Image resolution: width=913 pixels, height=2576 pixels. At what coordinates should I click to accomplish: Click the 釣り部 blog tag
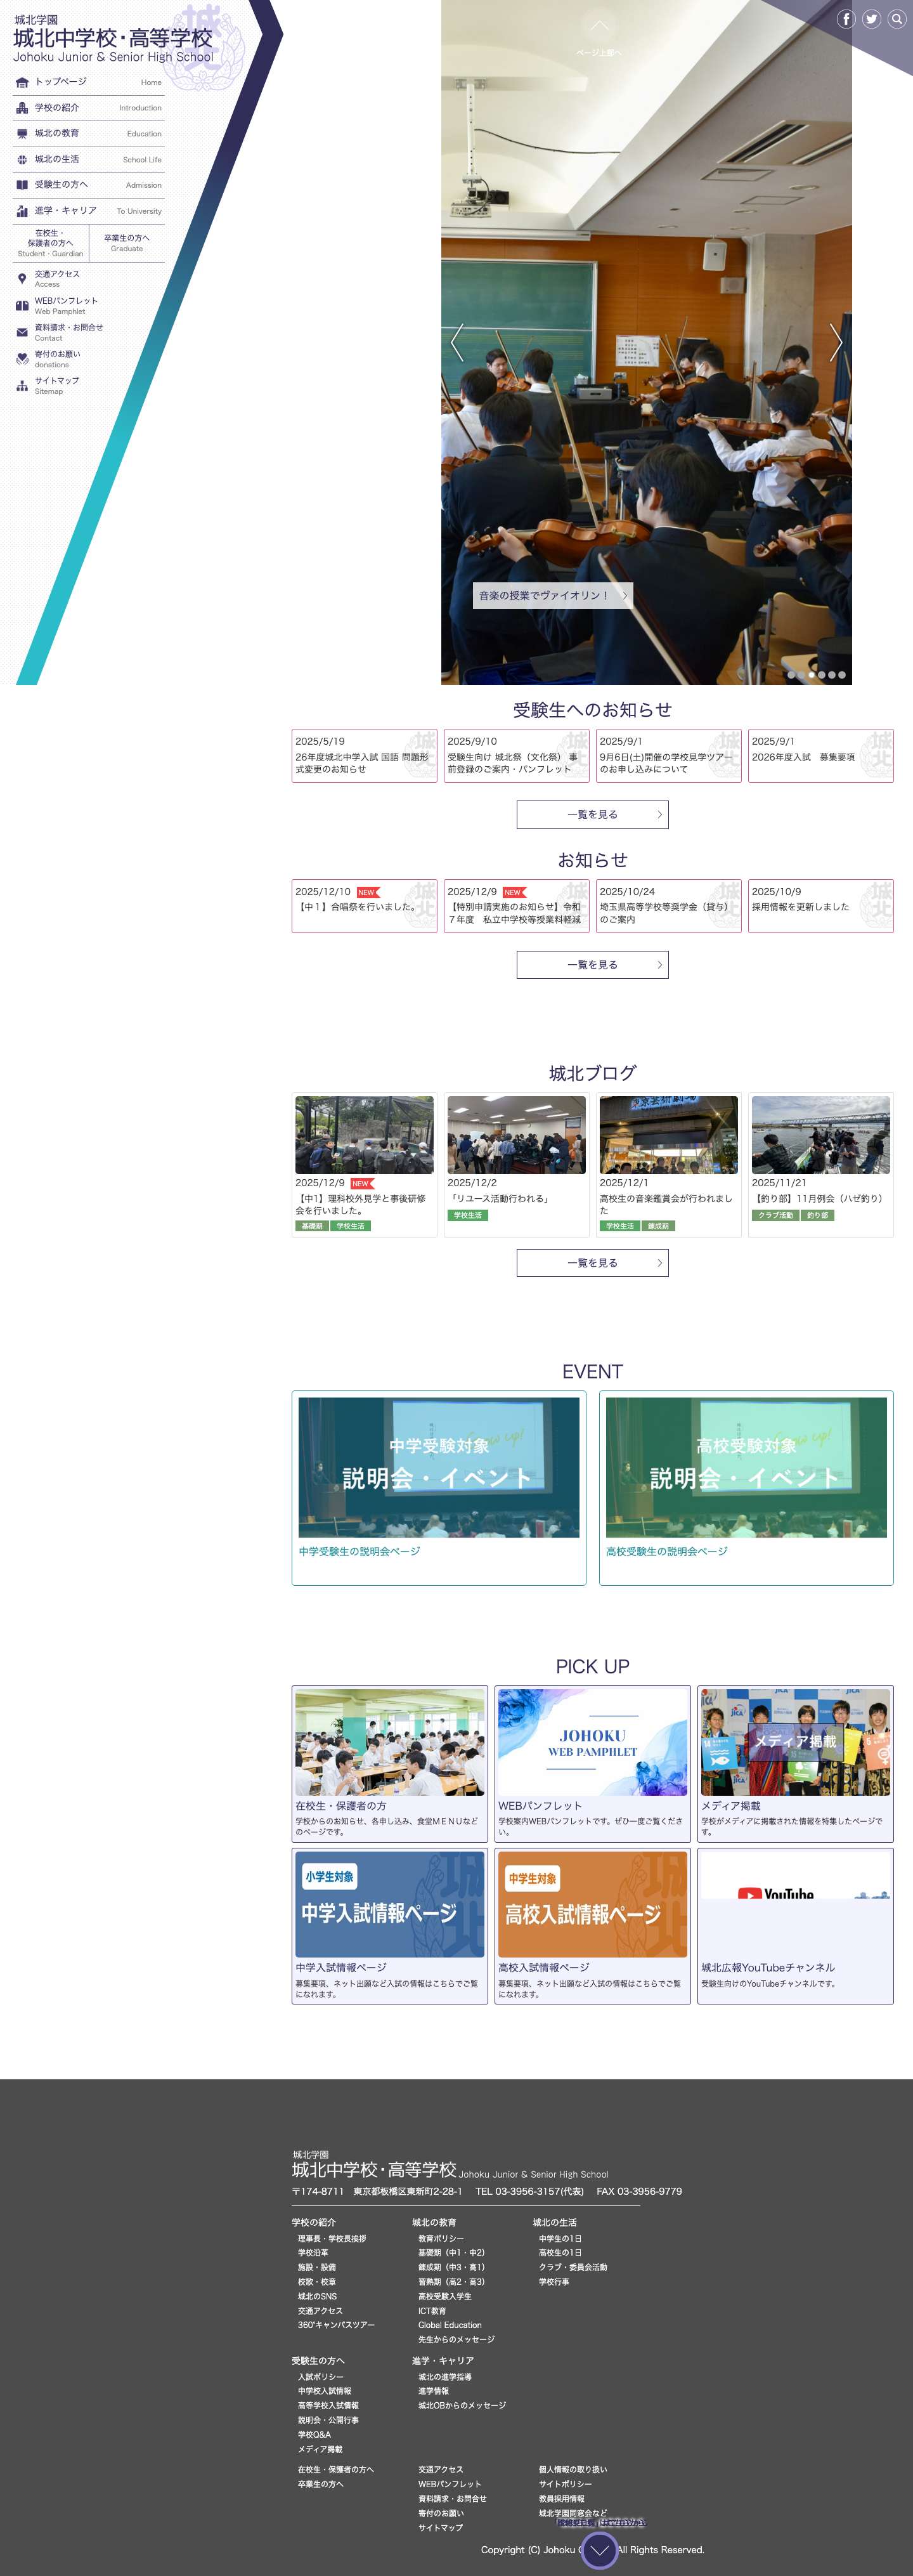click(x=817, y=1216)
